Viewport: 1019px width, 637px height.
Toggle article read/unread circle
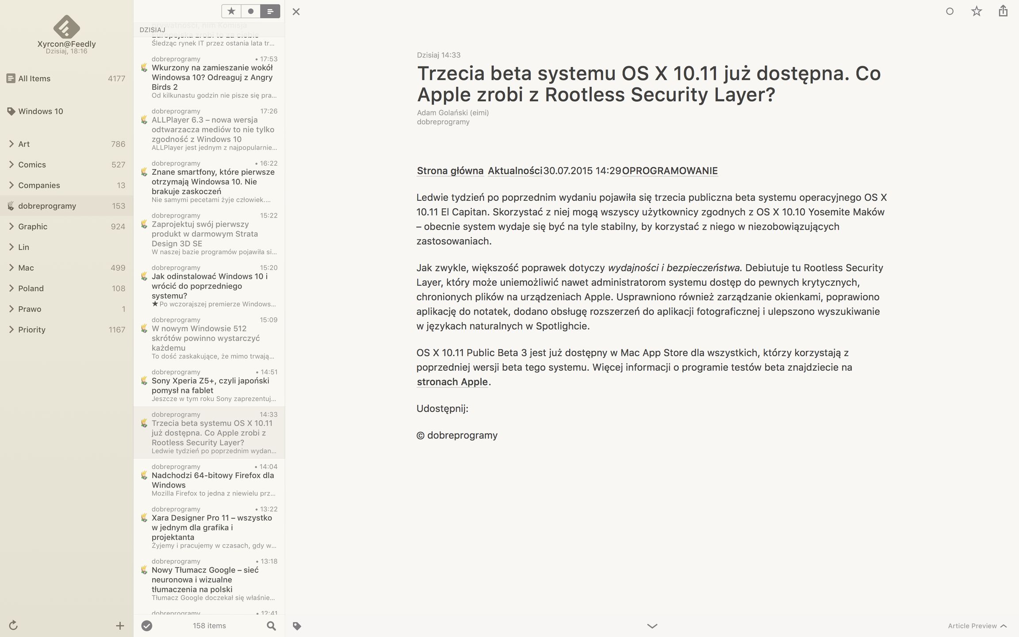pos(950,12)
